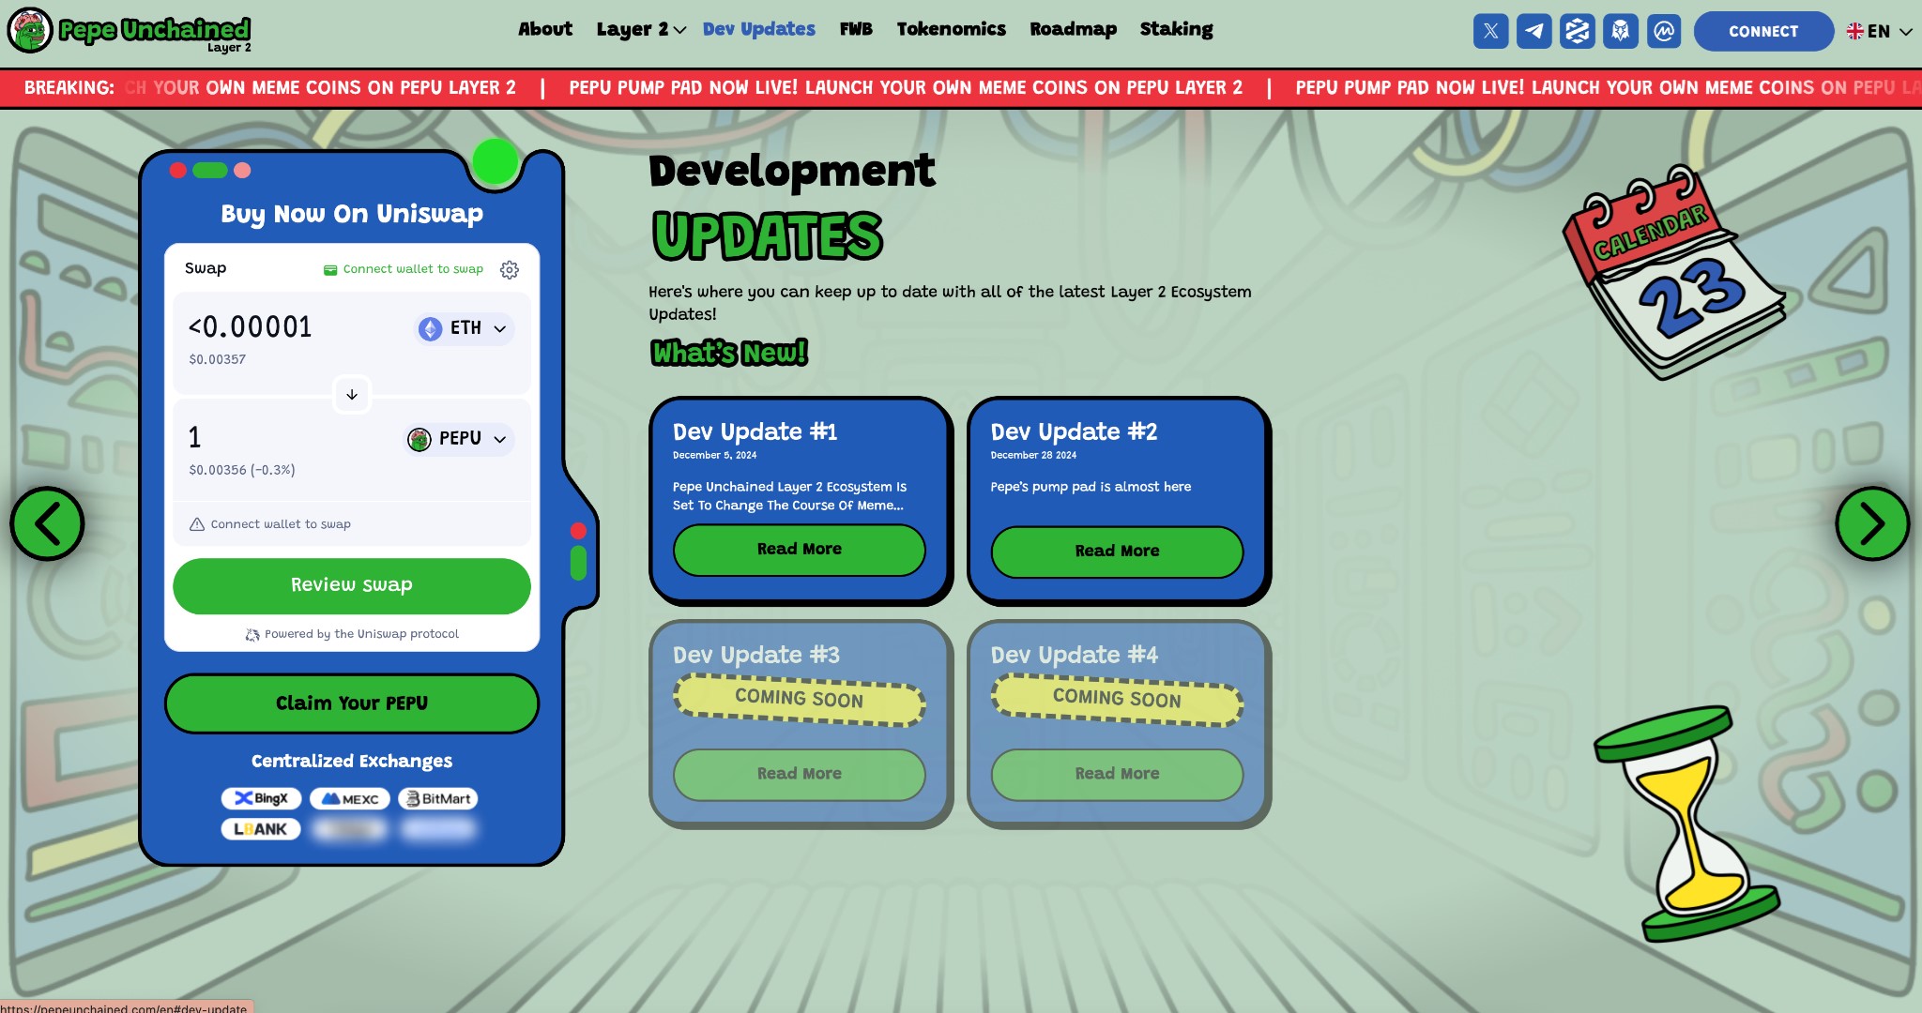Click the 'Centralized Exchanges' heading
The height and width of the screenshot is (1013, 1922).
click(352, 761)
